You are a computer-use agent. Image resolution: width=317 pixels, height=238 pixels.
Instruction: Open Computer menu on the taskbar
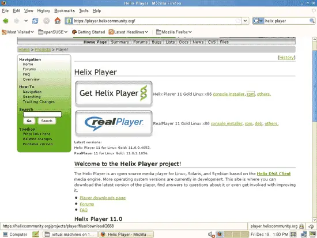[15, 235]
